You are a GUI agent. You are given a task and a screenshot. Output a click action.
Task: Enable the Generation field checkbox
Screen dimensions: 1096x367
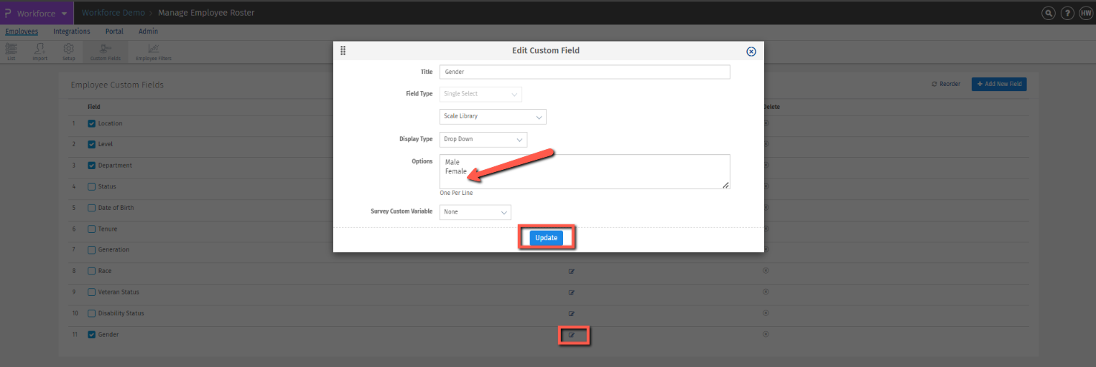click(91, 249)
